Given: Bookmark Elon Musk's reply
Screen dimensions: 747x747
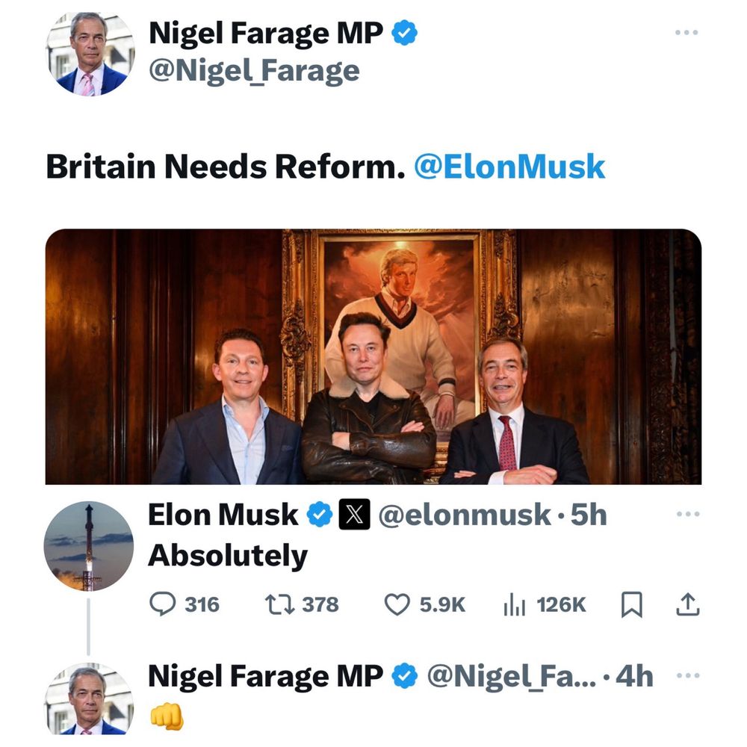Looking at the screenshot, I should click(631, 605).
